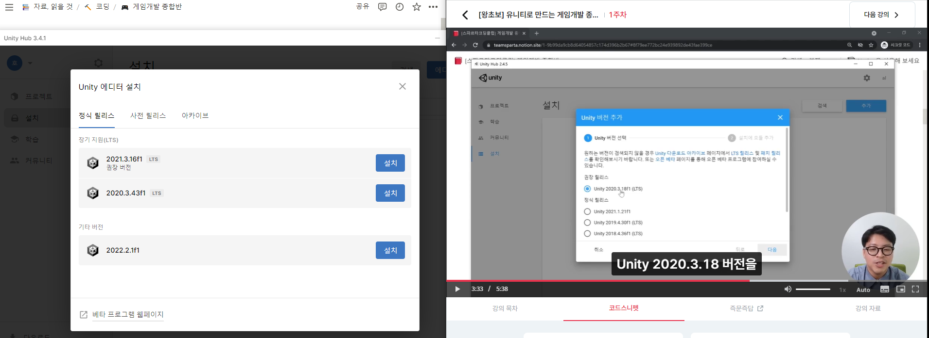
Task: Open the page history clock icon
Action: pyautogui.click(x=400, y=7)
